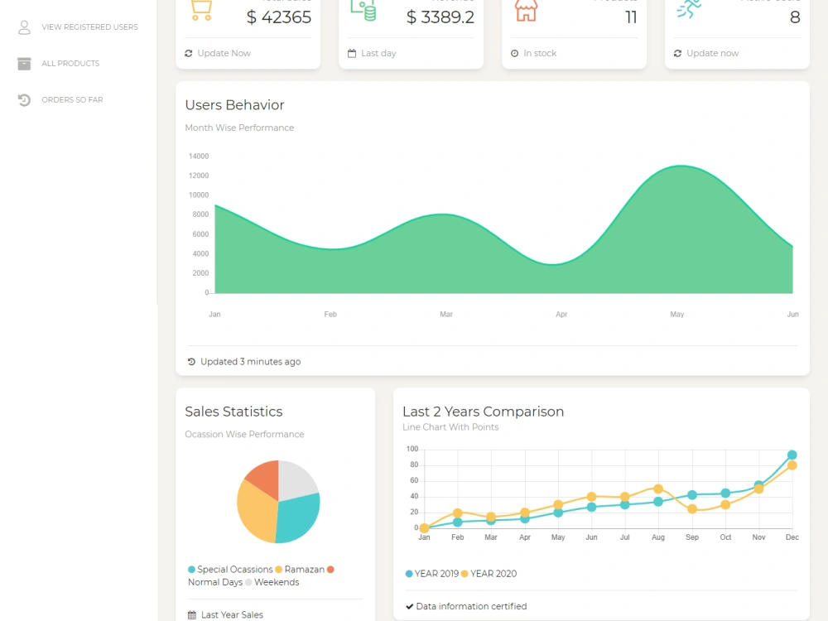
Task: Click gray Weekends legend dot
Action: pos(248,582)
